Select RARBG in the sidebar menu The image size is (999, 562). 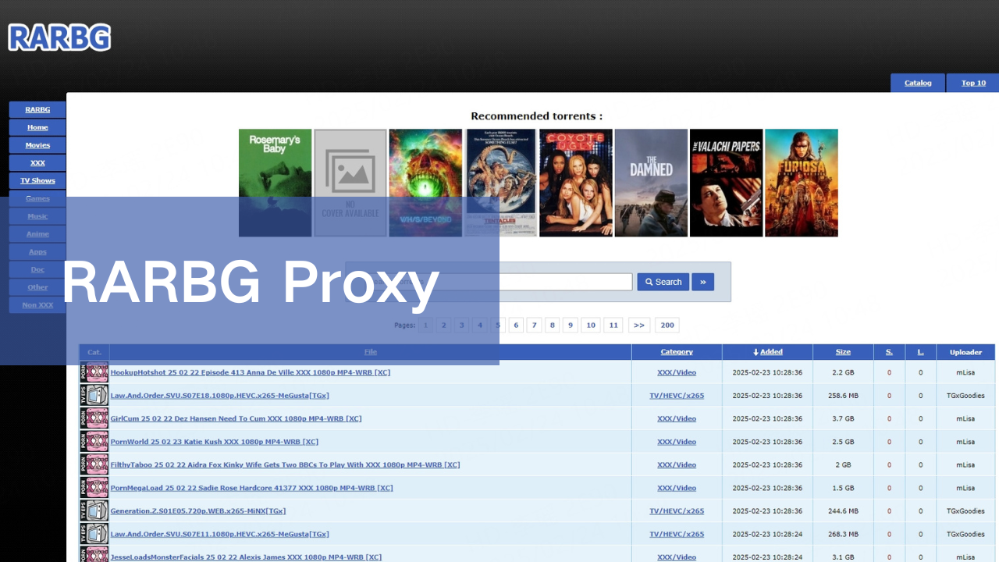click(x=37, y=109)
